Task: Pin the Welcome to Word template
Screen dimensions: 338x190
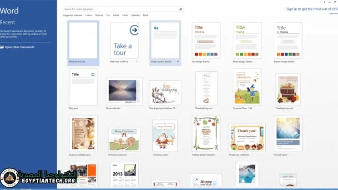Action: click(136, 61)
